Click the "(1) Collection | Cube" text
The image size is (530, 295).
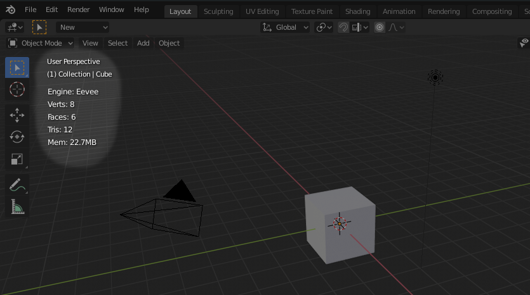tap(79, 74)
